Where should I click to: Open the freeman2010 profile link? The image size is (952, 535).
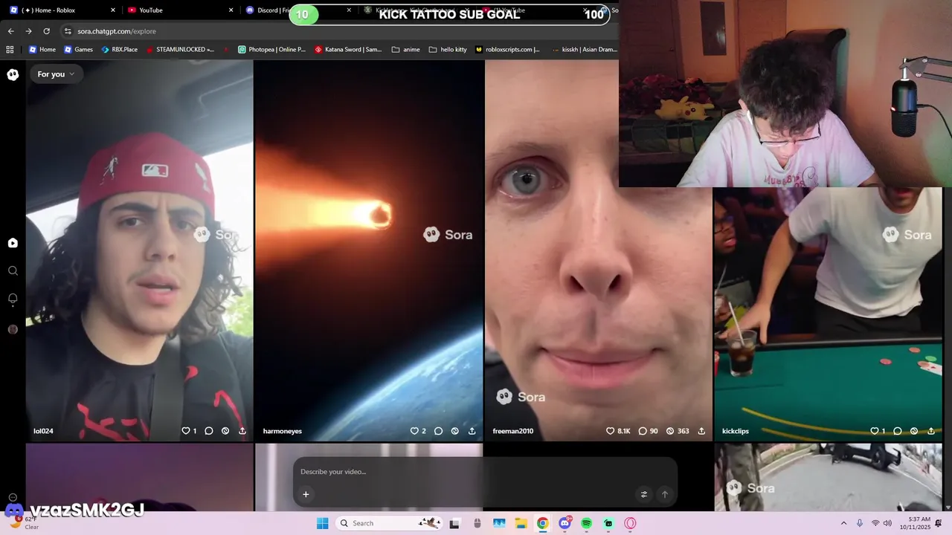[512, 431]
